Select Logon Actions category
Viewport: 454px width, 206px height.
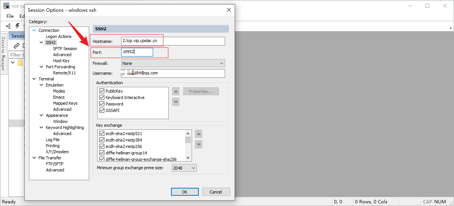click(x=59, y=36)
